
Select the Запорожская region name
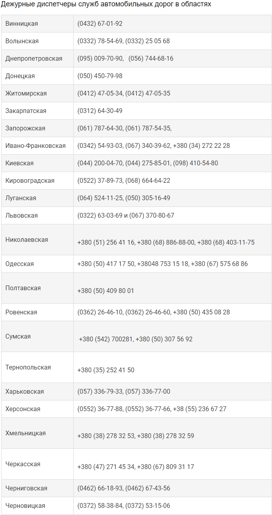pyautogui.click(x=25, y=128)
